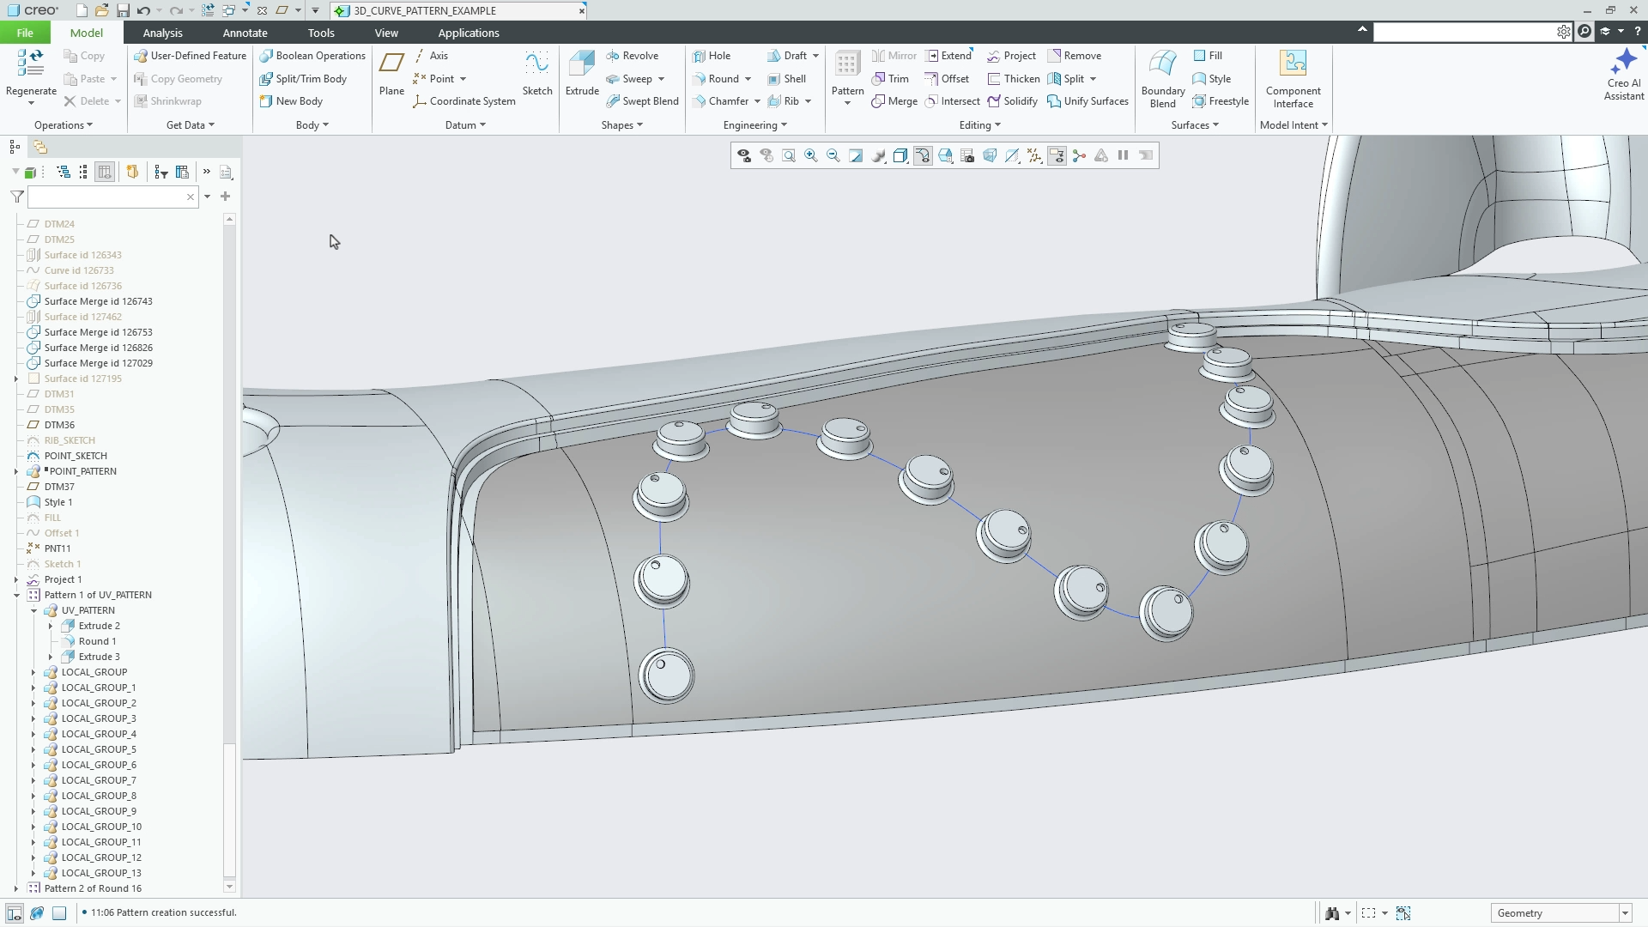Click User-Defined Feature button
The height and width of the screenshot is (927, 1648).
point(190,56)
